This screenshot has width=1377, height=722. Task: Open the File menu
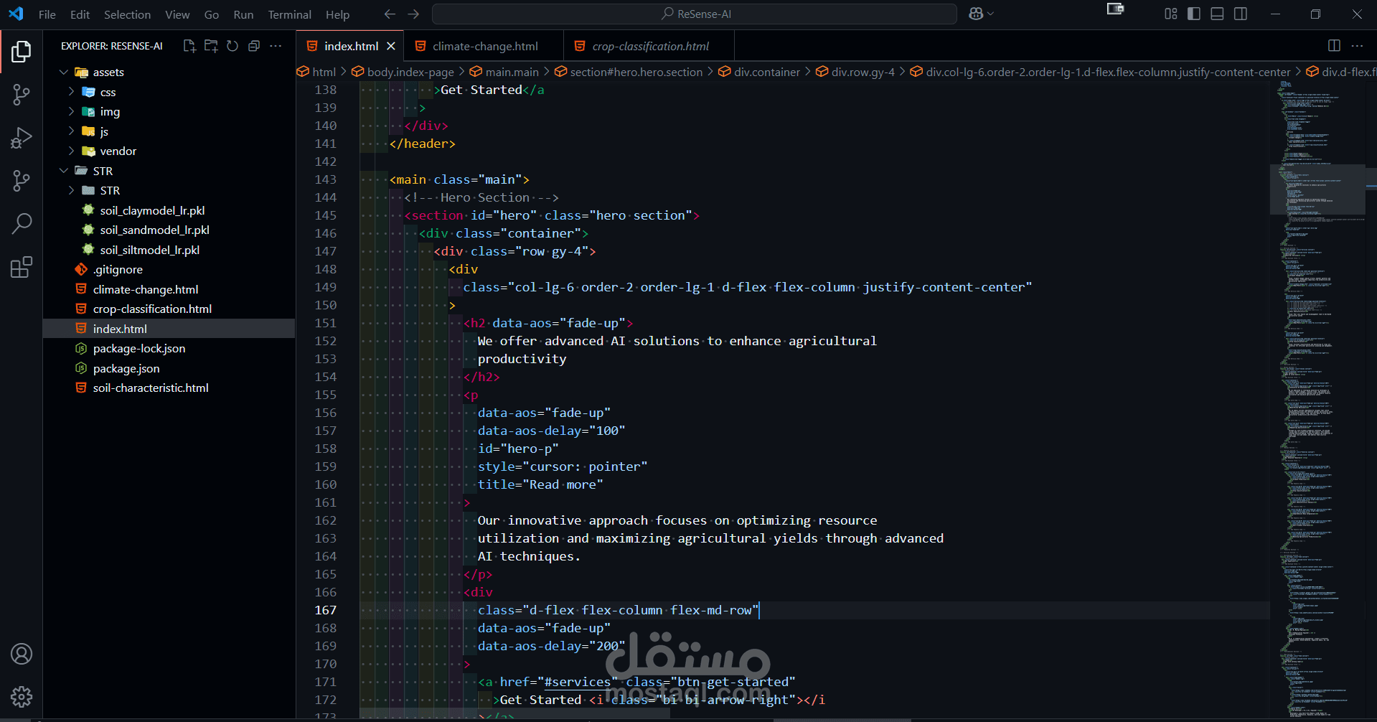coord(47,14)
